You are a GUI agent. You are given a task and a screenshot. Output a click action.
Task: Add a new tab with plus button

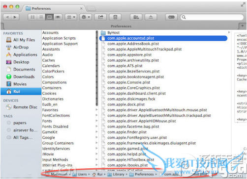(x=243, y=26)
